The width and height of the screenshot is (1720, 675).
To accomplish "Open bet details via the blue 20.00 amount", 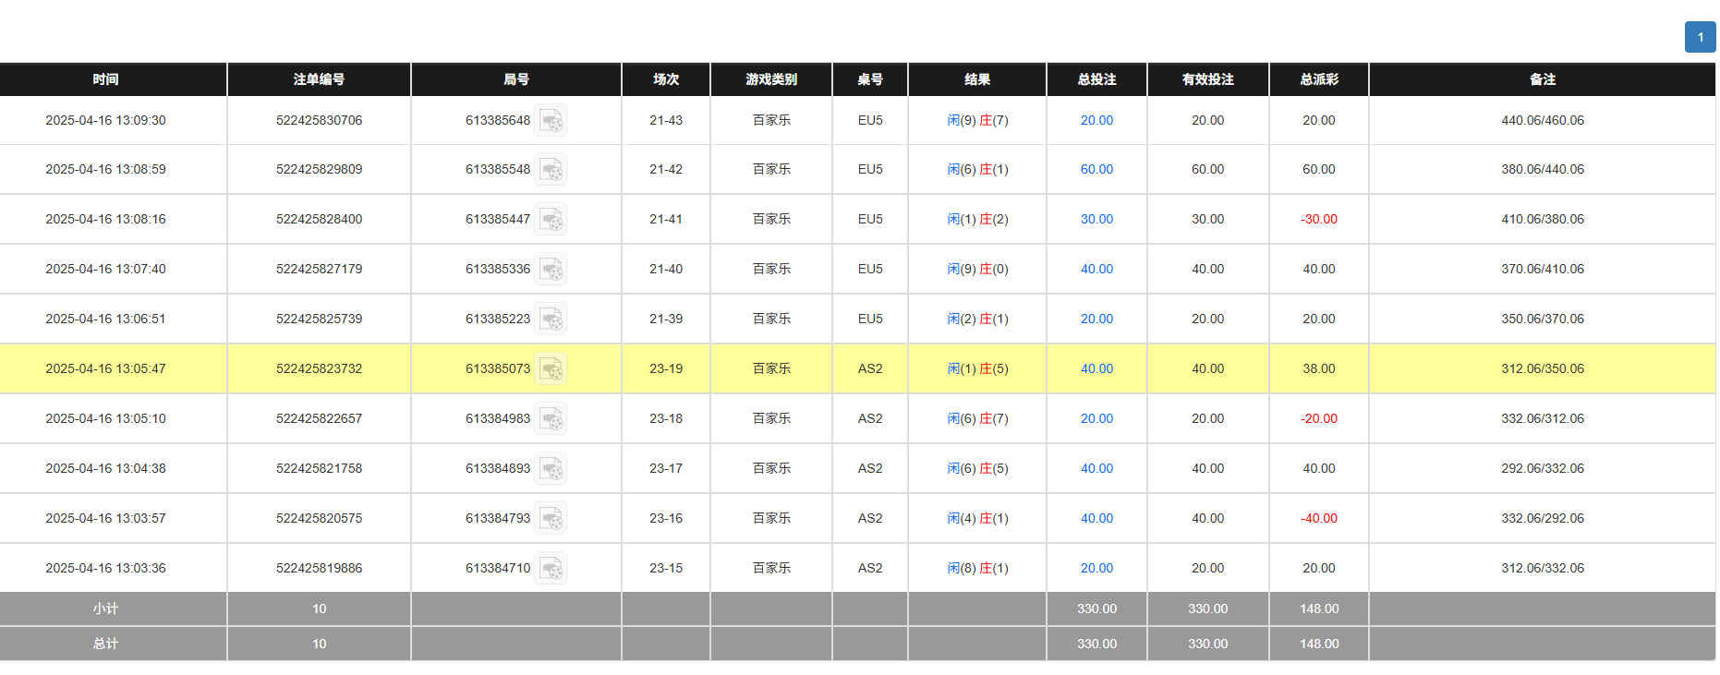I will (x=1096, y=120).
